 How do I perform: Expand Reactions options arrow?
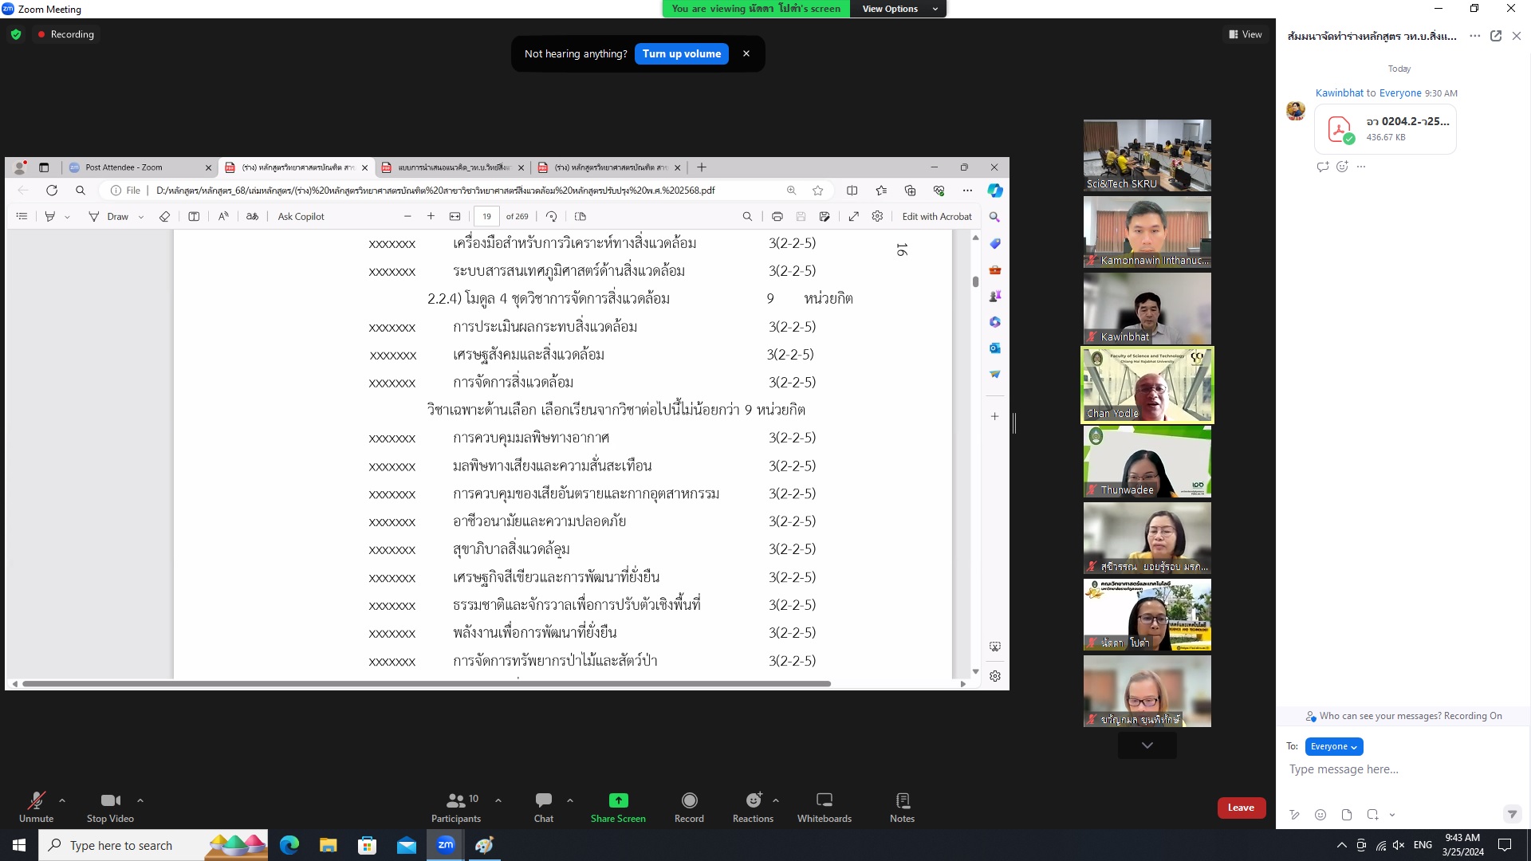point(776,800)
